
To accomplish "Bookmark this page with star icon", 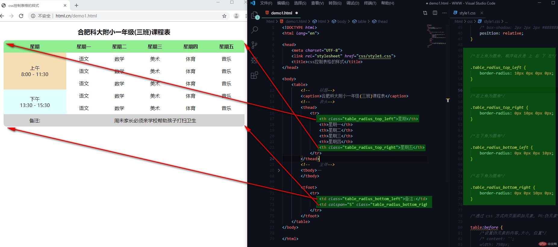I will click(224, 16).
